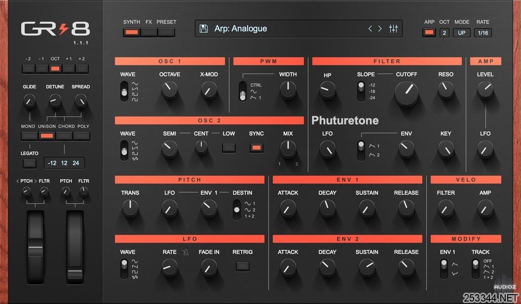
Task: Toggle the LFO RETRIG button
Action: 243,266
